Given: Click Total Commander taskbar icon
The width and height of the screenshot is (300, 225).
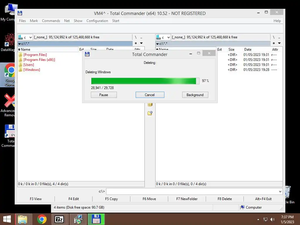Looking at the screenshot, I should [96, 219].
